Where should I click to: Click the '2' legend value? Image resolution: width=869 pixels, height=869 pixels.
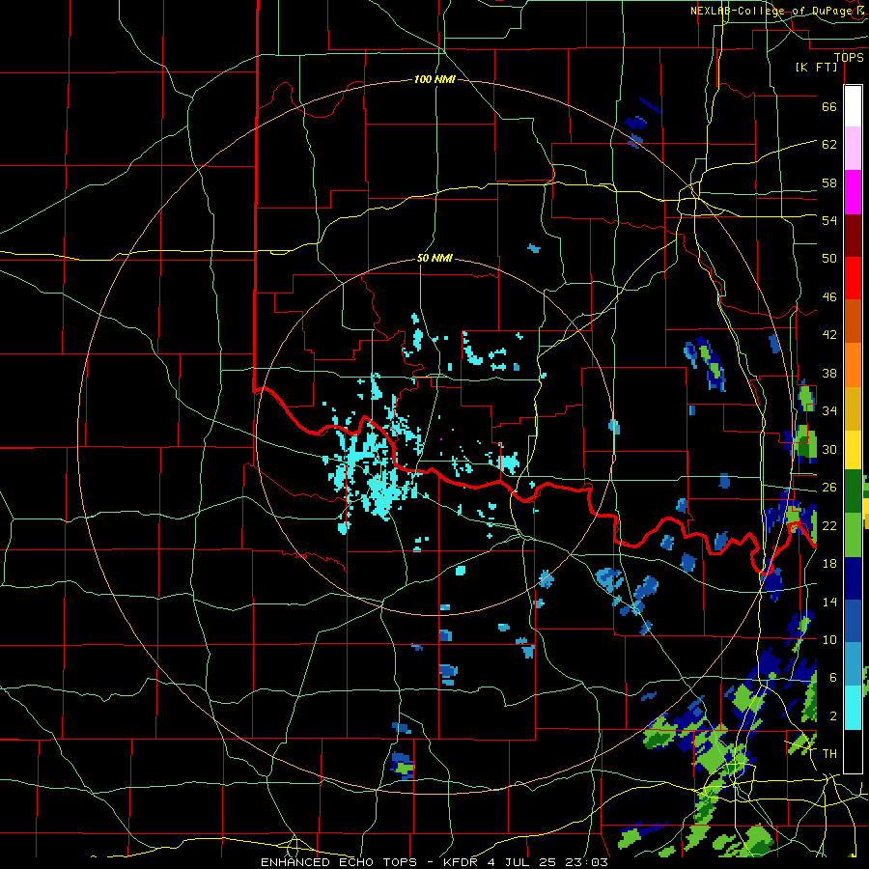pyautogui.click(x=833, y=716)
